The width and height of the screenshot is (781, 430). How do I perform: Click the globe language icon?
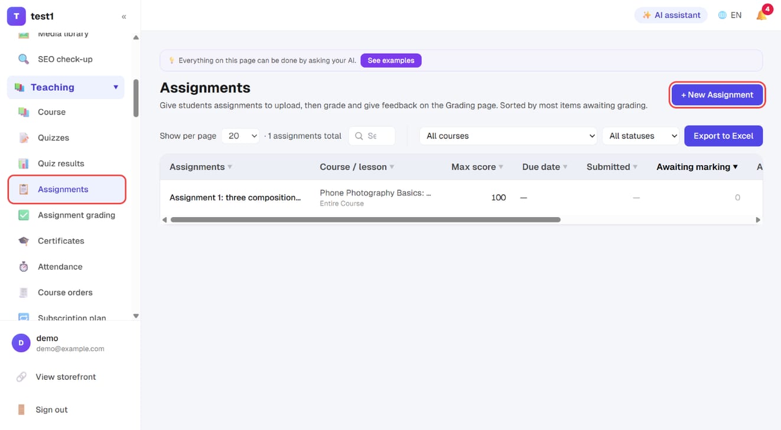722,15
